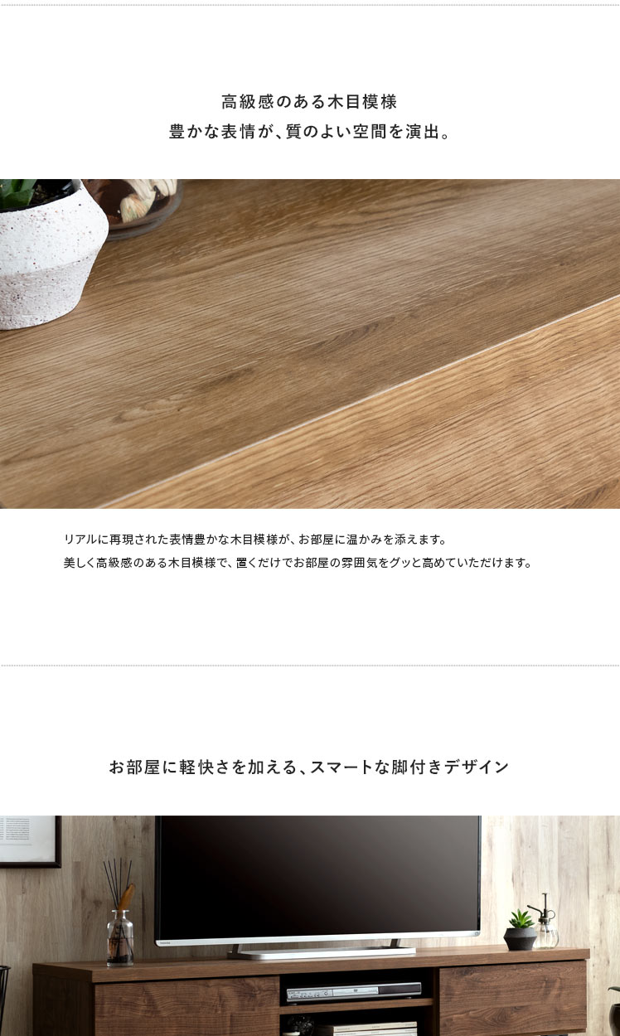620x1036 pixels.
Task: Click the subheading 豊かな表情が、質のよい空間を演出。
Action: tap(309, 133)
